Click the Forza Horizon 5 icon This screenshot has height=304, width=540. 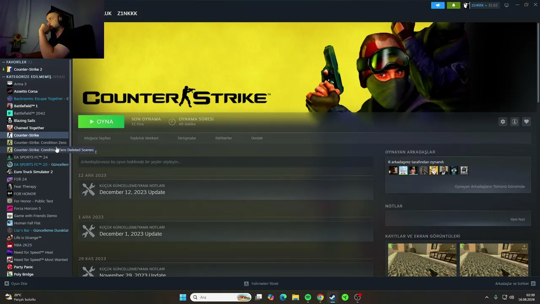pos(10,209)
